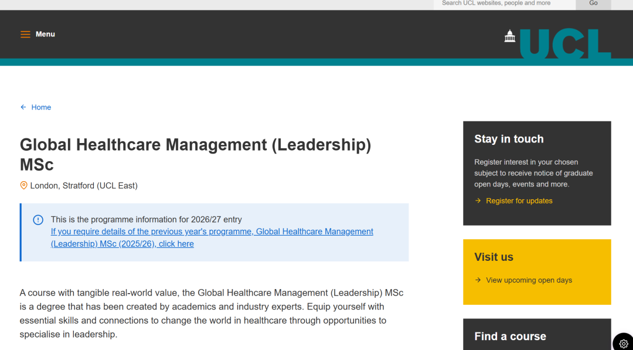Screen dimensions: 633x350
Task: Follow the Register for updates link
Action: tap(519, 201)
